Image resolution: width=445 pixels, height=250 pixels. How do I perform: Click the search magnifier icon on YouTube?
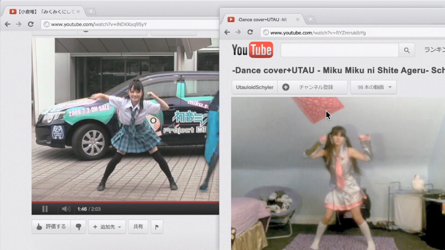click(407, 50)
